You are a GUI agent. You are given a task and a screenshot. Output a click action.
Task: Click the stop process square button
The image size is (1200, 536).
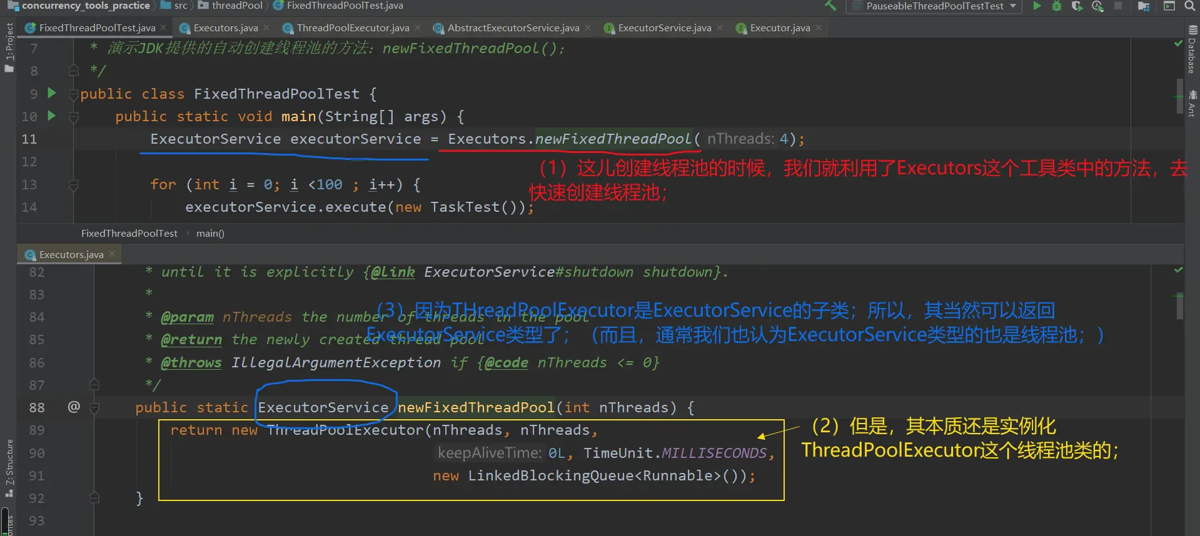[x=1118, y=6]
